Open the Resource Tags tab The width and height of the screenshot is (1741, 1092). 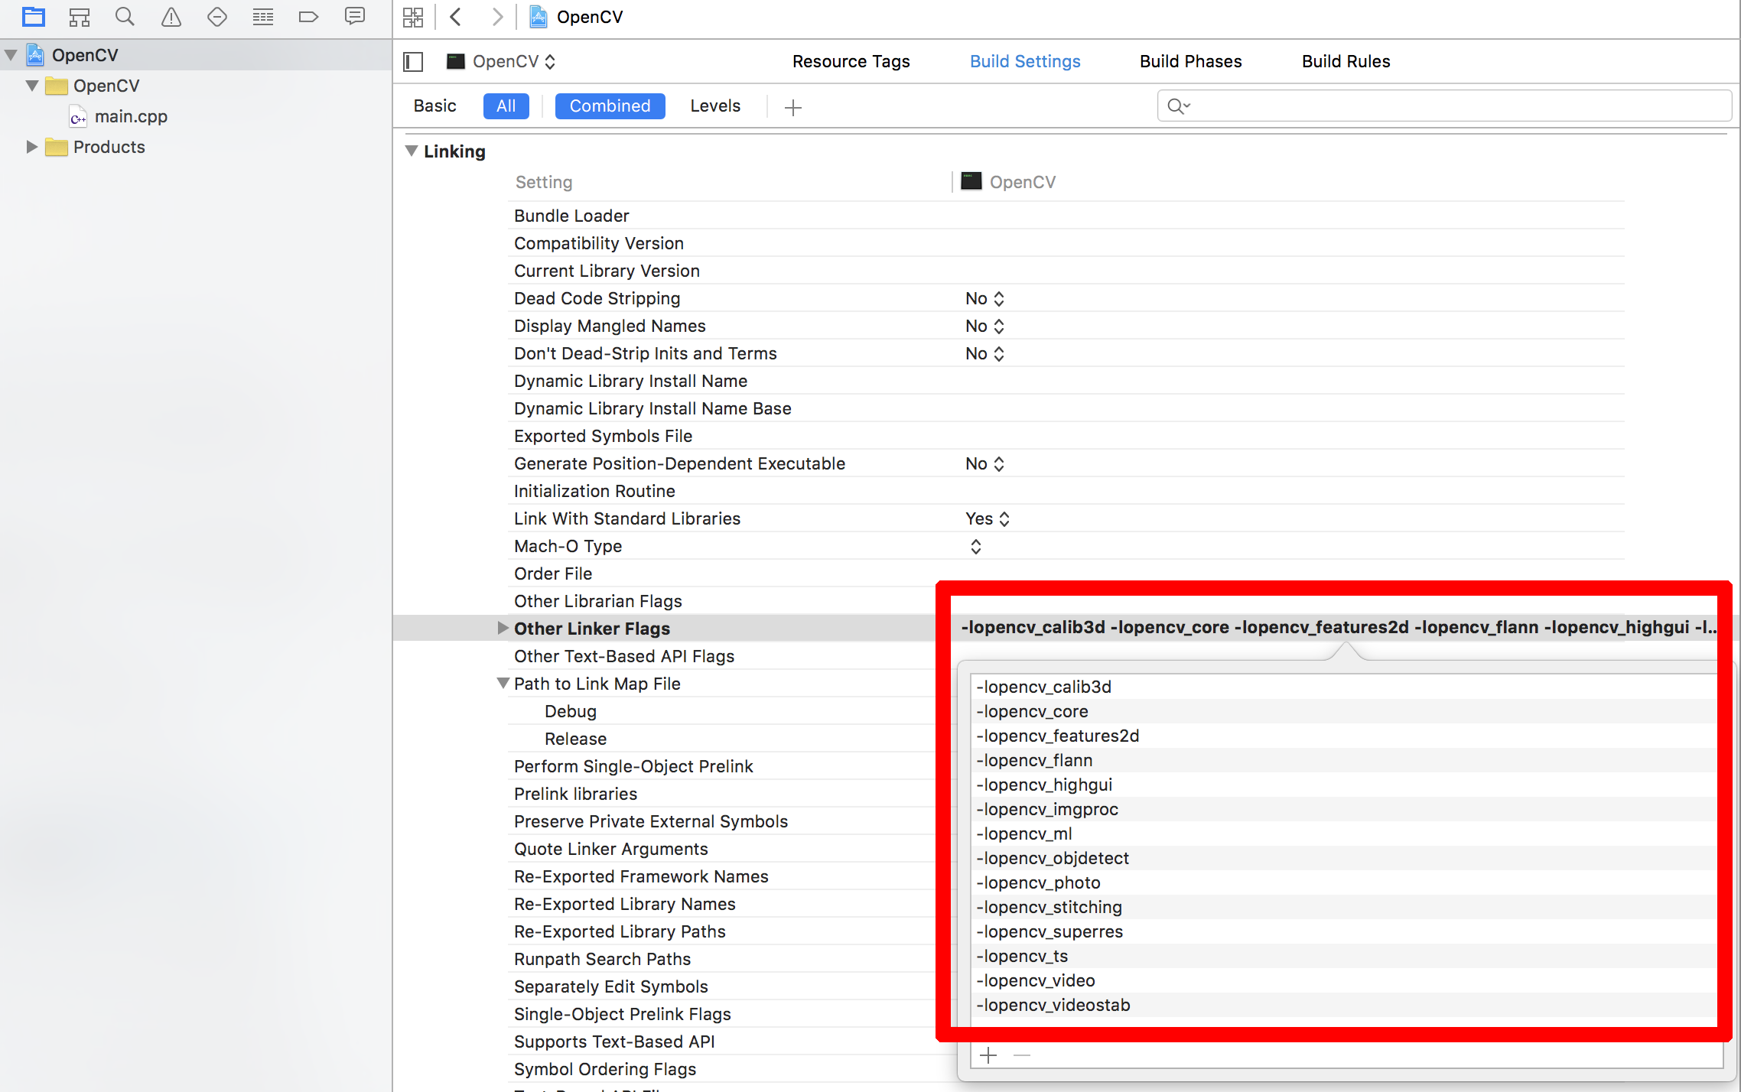pyautogui.click(x=851, y=61)
